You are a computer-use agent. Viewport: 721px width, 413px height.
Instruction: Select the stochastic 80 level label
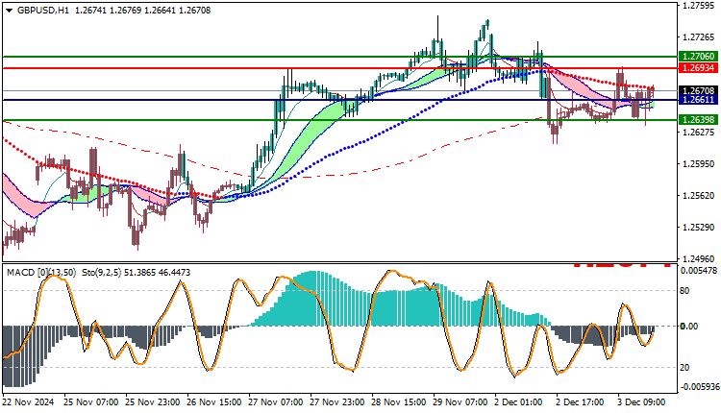click(x=684, y=291)
